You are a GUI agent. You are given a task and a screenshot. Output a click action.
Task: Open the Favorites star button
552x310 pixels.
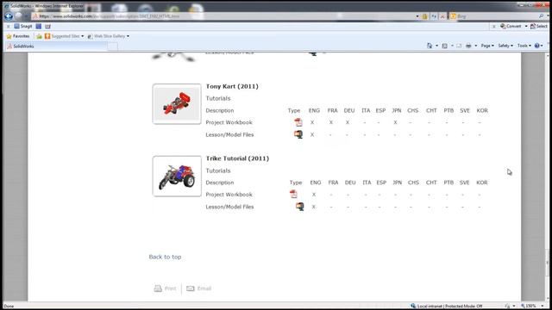[x=18, y=36]
